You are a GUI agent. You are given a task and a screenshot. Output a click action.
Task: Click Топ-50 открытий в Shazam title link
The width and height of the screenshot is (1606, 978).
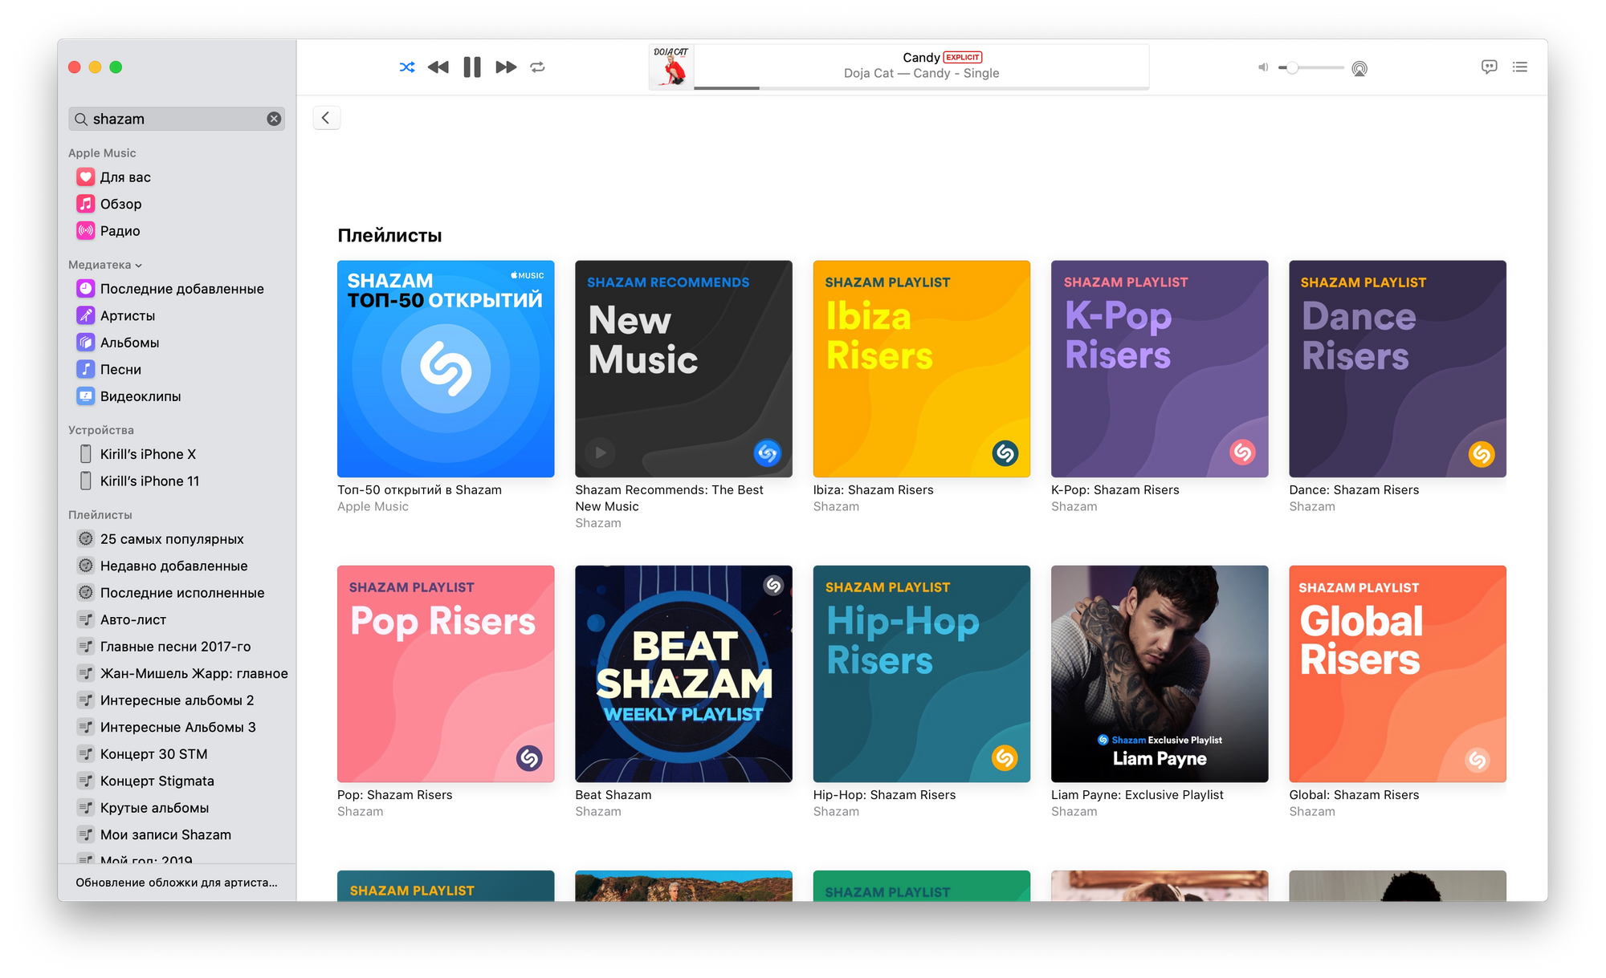419,490
